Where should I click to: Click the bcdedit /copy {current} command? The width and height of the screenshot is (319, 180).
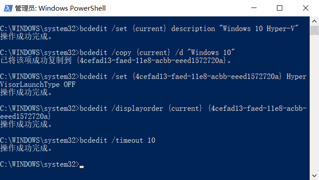(x=125, y=53)
